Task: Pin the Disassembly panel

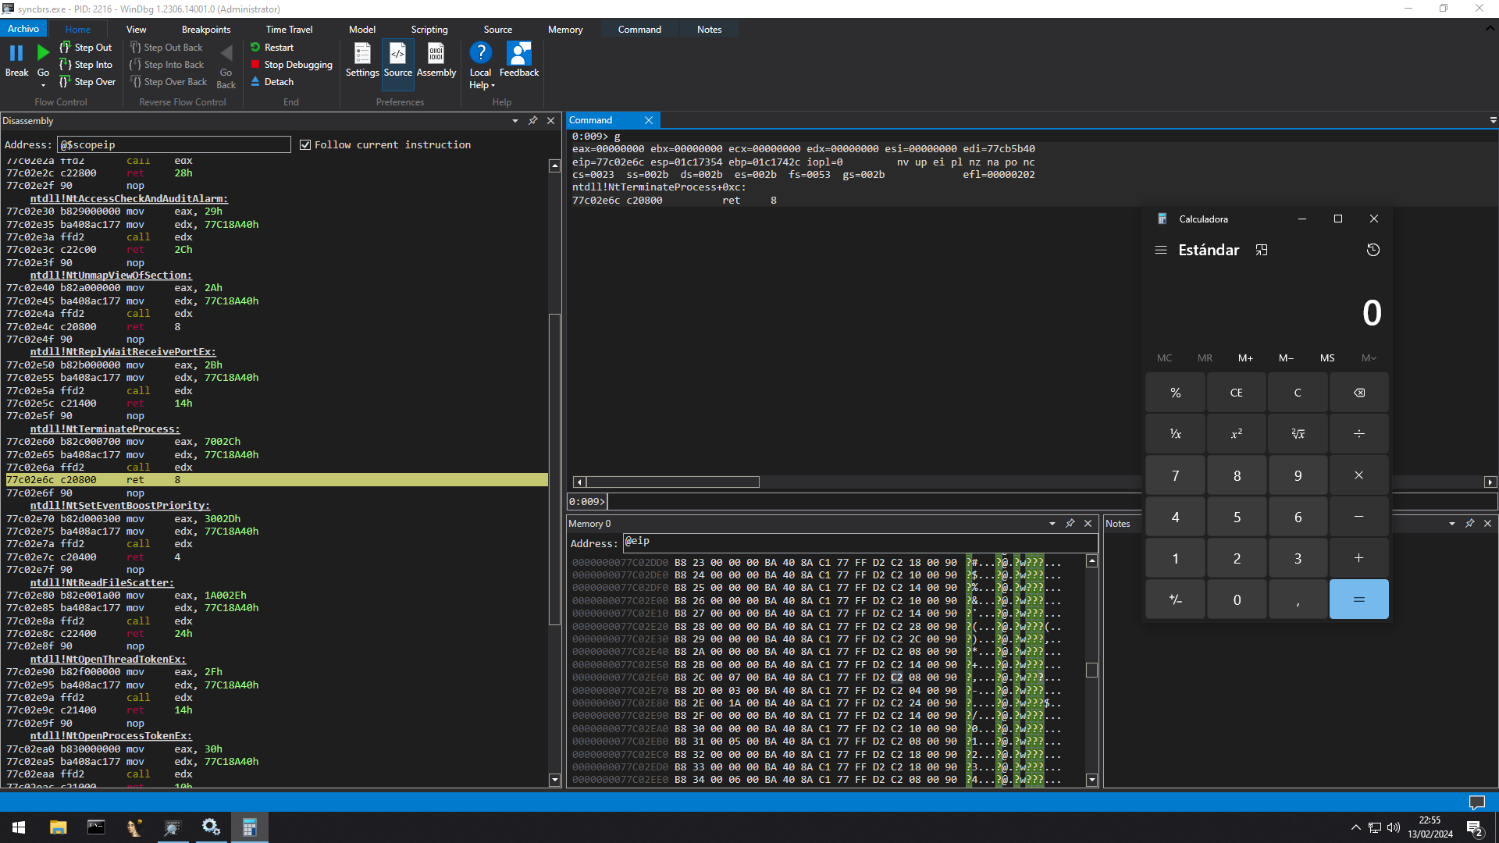Action: [533, 121]
